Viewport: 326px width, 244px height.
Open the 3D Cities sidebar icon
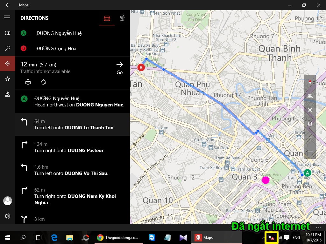tap(8, 94)
